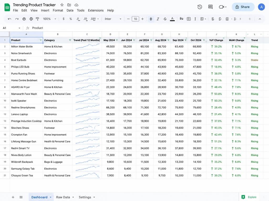Open the Oct 2024 column filter

pos(204,40)
